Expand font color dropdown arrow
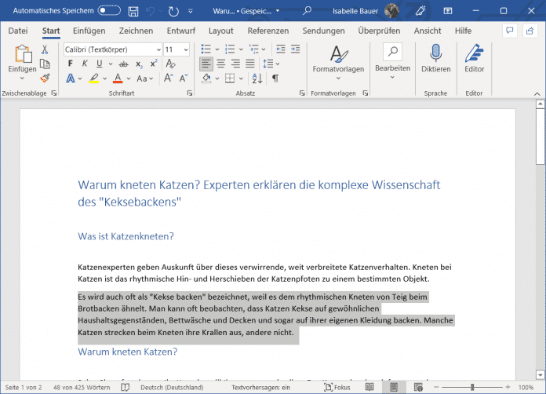The height and width of the screenshot is (394, 546). pos(129,78)
